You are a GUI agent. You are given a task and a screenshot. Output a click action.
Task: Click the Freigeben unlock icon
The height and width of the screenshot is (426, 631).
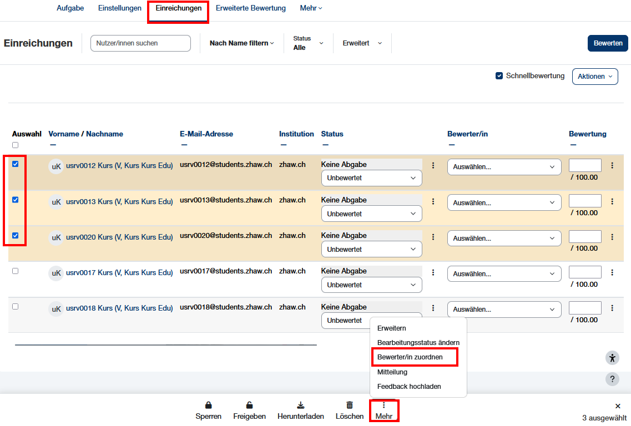[249, 405]
